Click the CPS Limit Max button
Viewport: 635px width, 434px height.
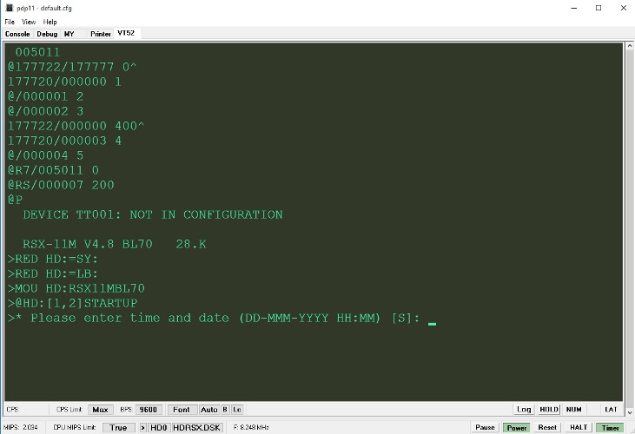(101, 409)
